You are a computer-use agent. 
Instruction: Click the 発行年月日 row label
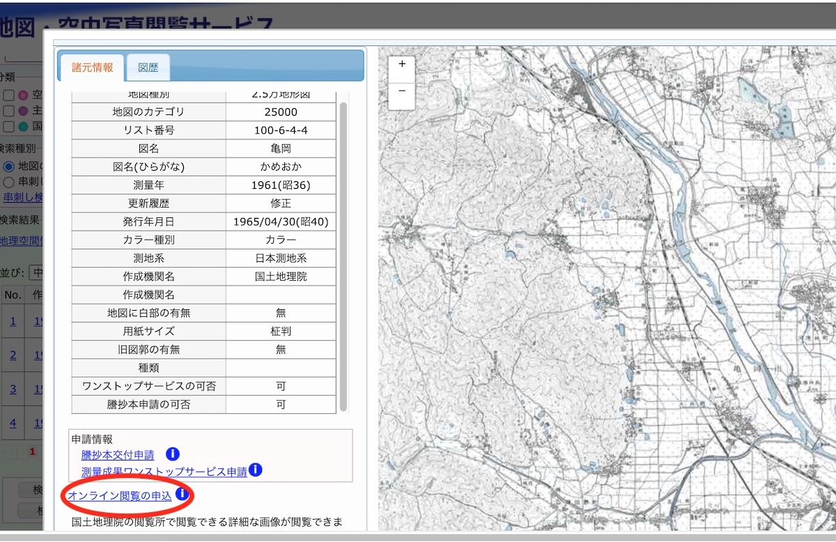[148, 222]
